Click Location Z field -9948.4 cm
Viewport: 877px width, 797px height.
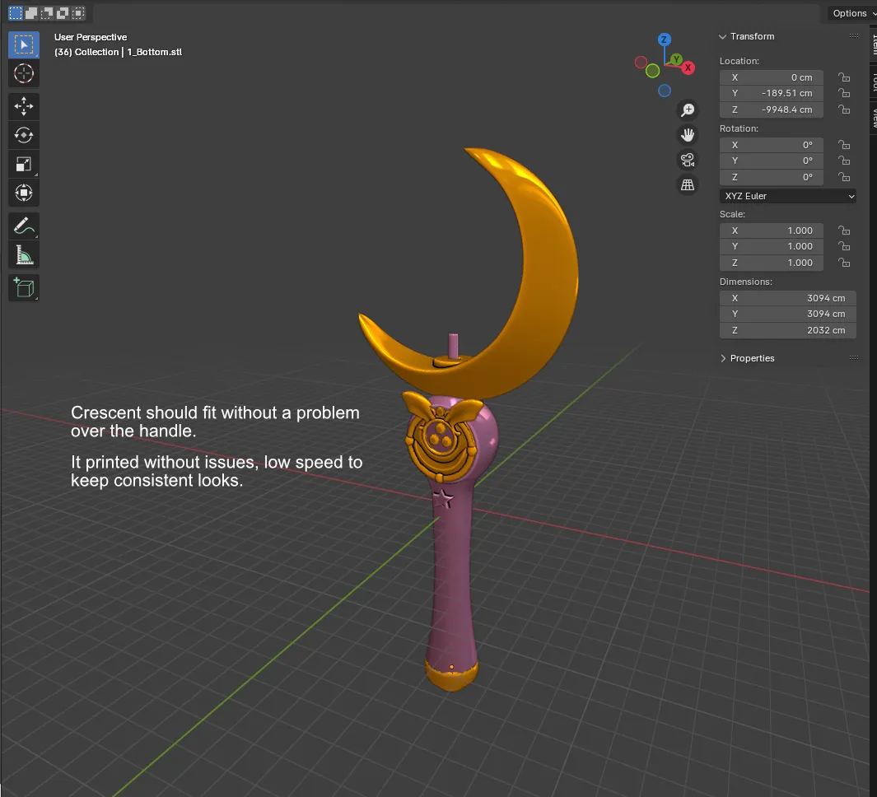coord(772,110)
